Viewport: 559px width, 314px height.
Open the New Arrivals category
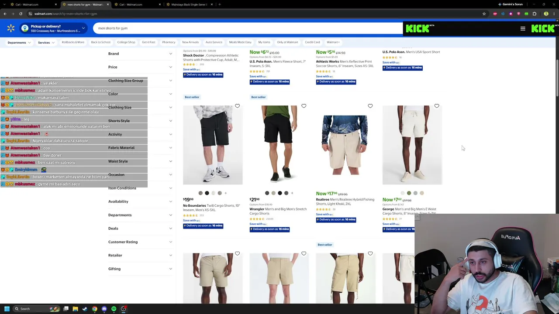[x=190, y=42]
